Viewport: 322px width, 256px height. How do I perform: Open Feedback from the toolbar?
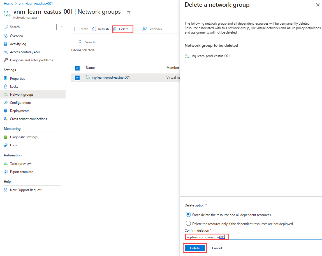click(x=152, y=29)
